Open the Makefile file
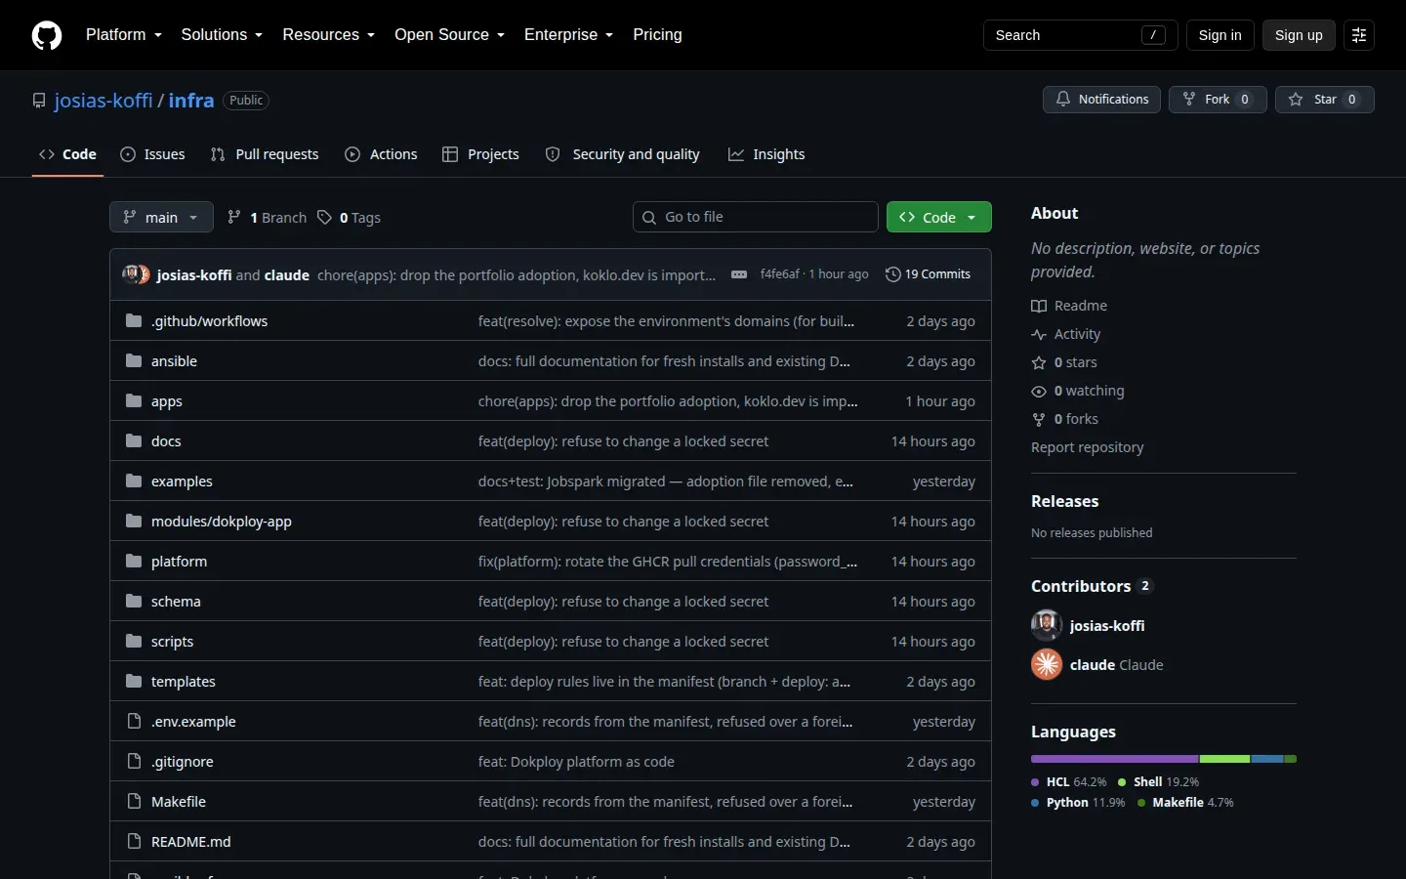 pyautogui.click(x=179, y=802)
